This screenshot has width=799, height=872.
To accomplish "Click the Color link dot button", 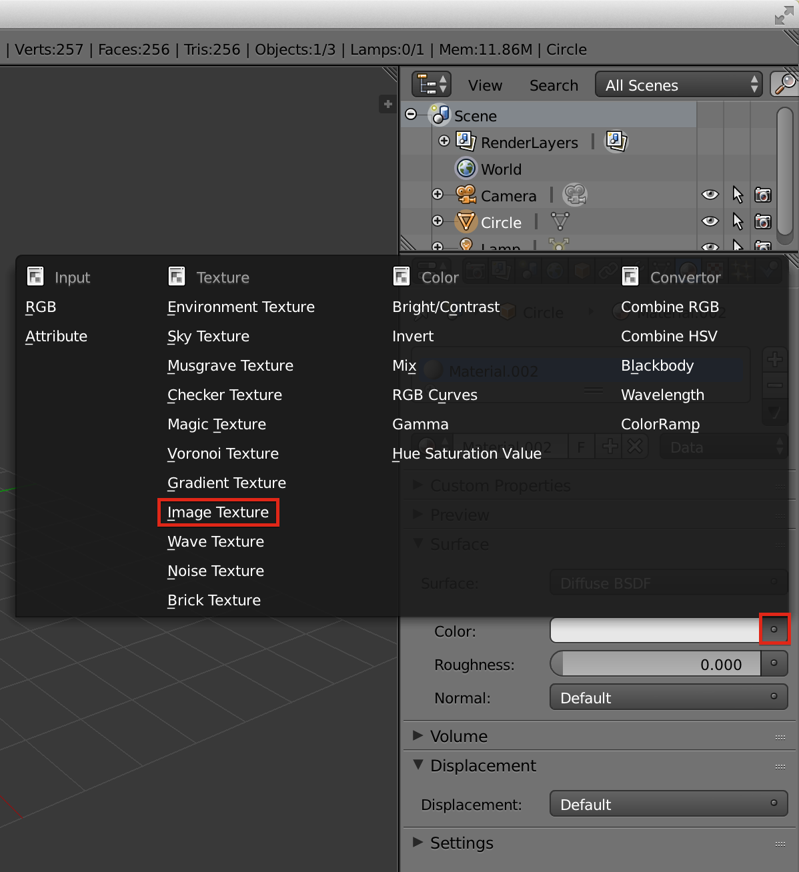I will tap(774, 629).
